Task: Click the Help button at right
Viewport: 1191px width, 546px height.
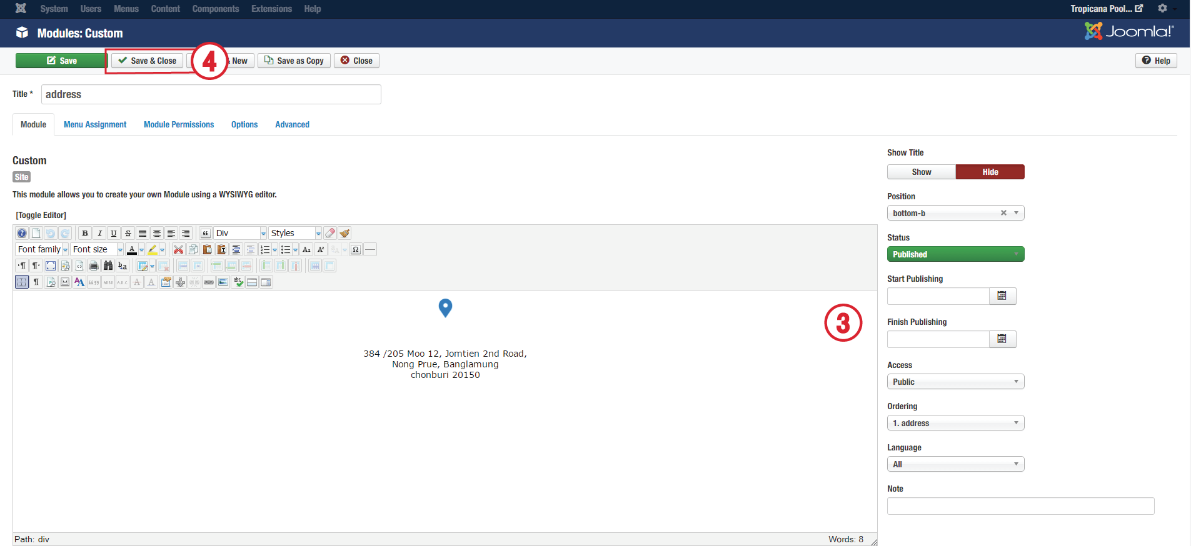Action: coord(1156,61)
